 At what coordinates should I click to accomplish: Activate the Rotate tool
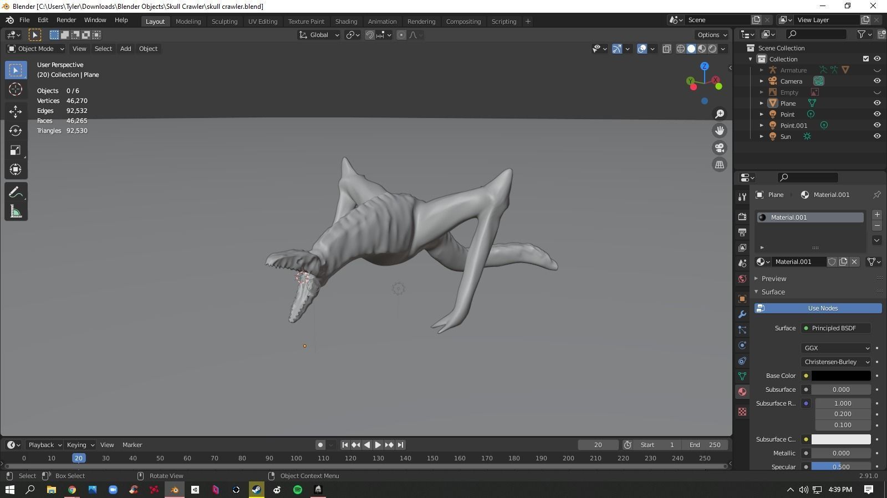click(16, 131)
